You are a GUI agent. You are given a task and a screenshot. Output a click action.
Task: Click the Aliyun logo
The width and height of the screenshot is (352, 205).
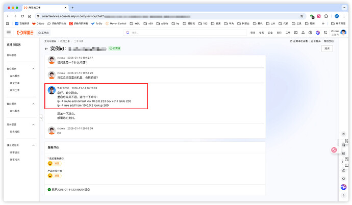[23, 32]
